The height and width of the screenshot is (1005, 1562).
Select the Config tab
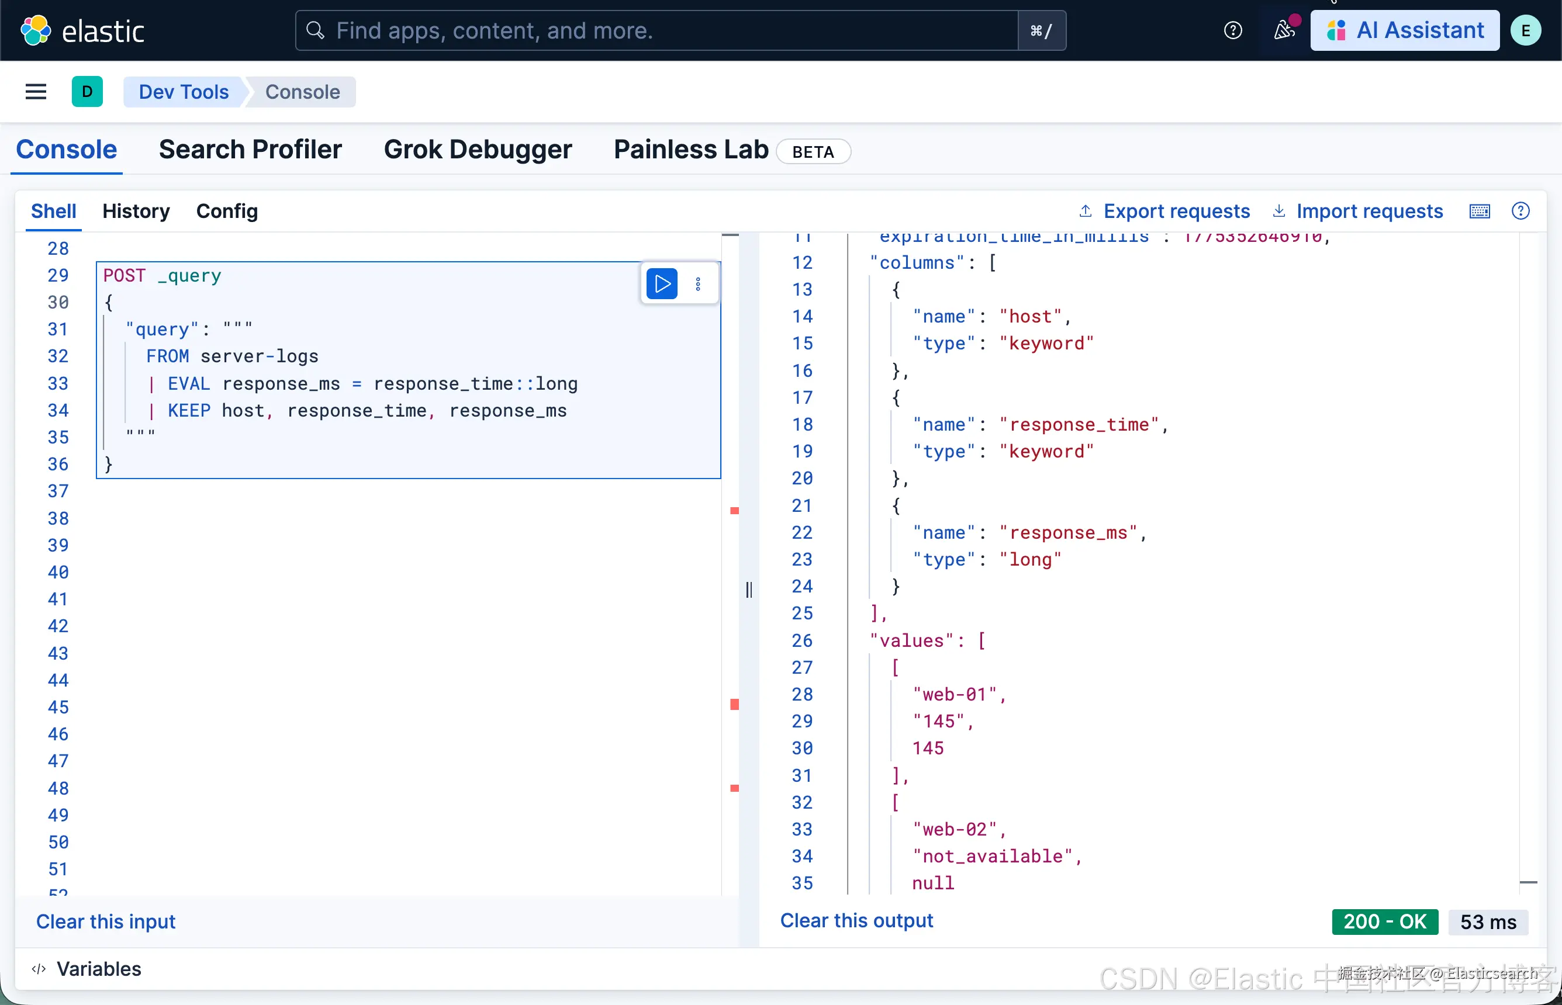(226, 212)
